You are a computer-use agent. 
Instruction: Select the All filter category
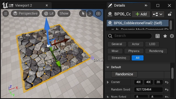click(137, 58)
